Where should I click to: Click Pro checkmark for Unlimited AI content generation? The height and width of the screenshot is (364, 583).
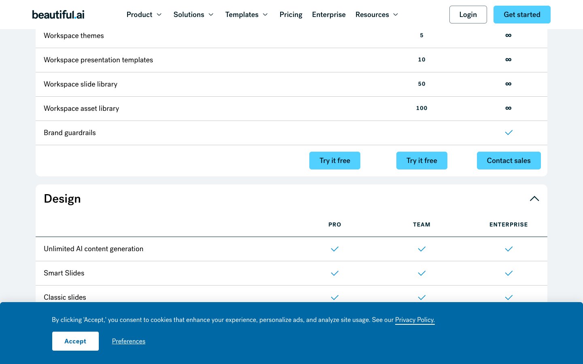coord(335,249)
